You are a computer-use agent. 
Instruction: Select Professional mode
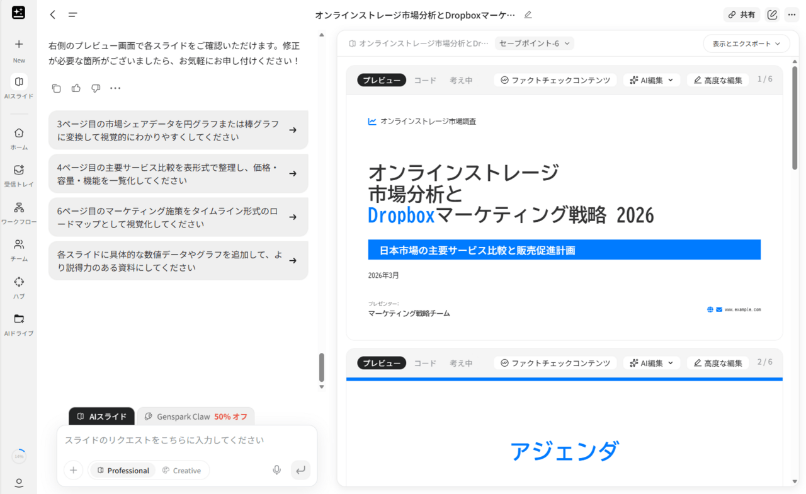coord(123,470)
